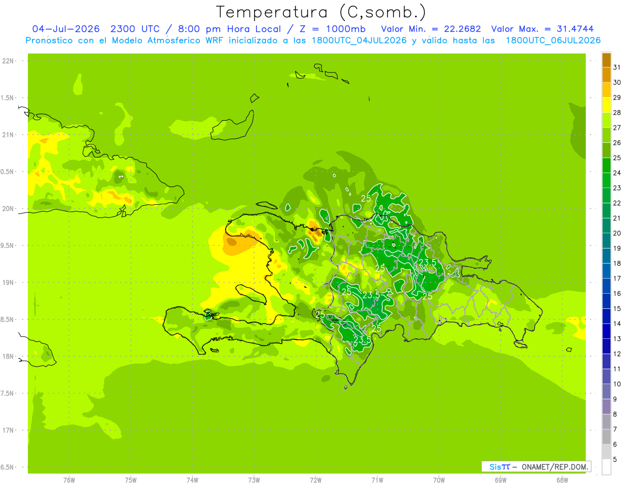Click the dark blue 13 legend swatch
The width and height of the screenshot is (631, 487).
[x=606, y=331]
